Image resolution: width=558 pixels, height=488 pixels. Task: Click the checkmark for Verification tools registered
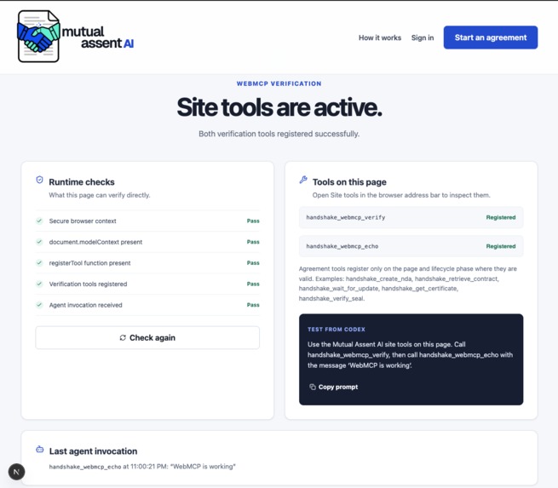click(x=39, y=284)
